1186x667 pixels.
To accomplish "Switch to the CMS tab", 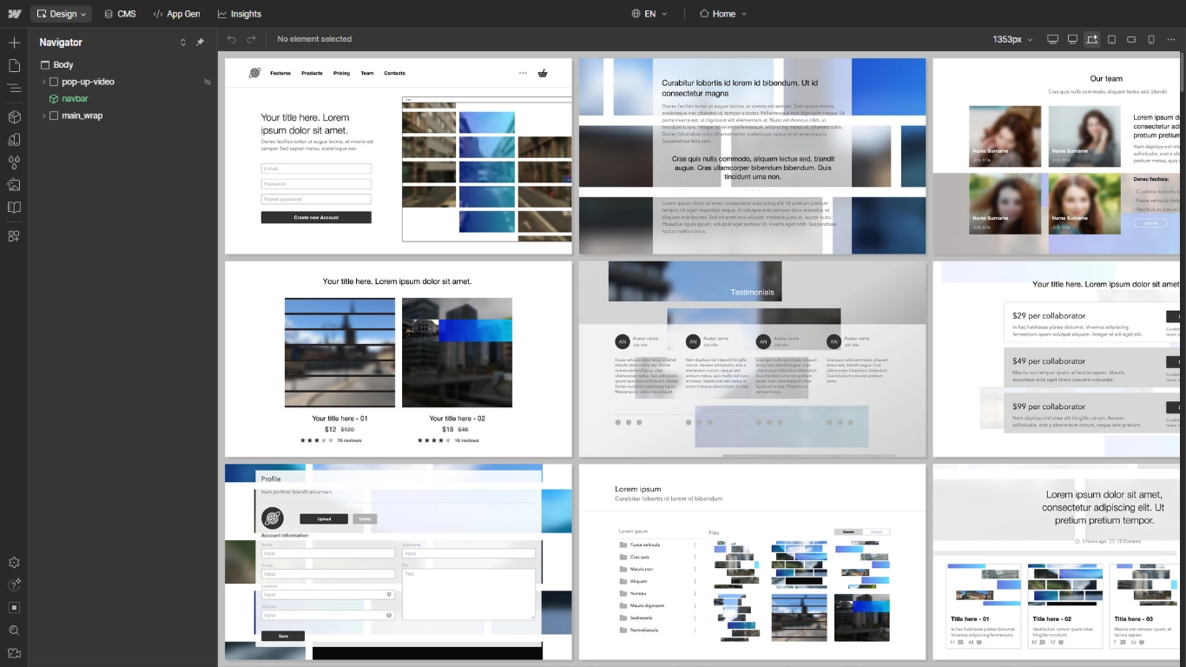I will point(121,13).
